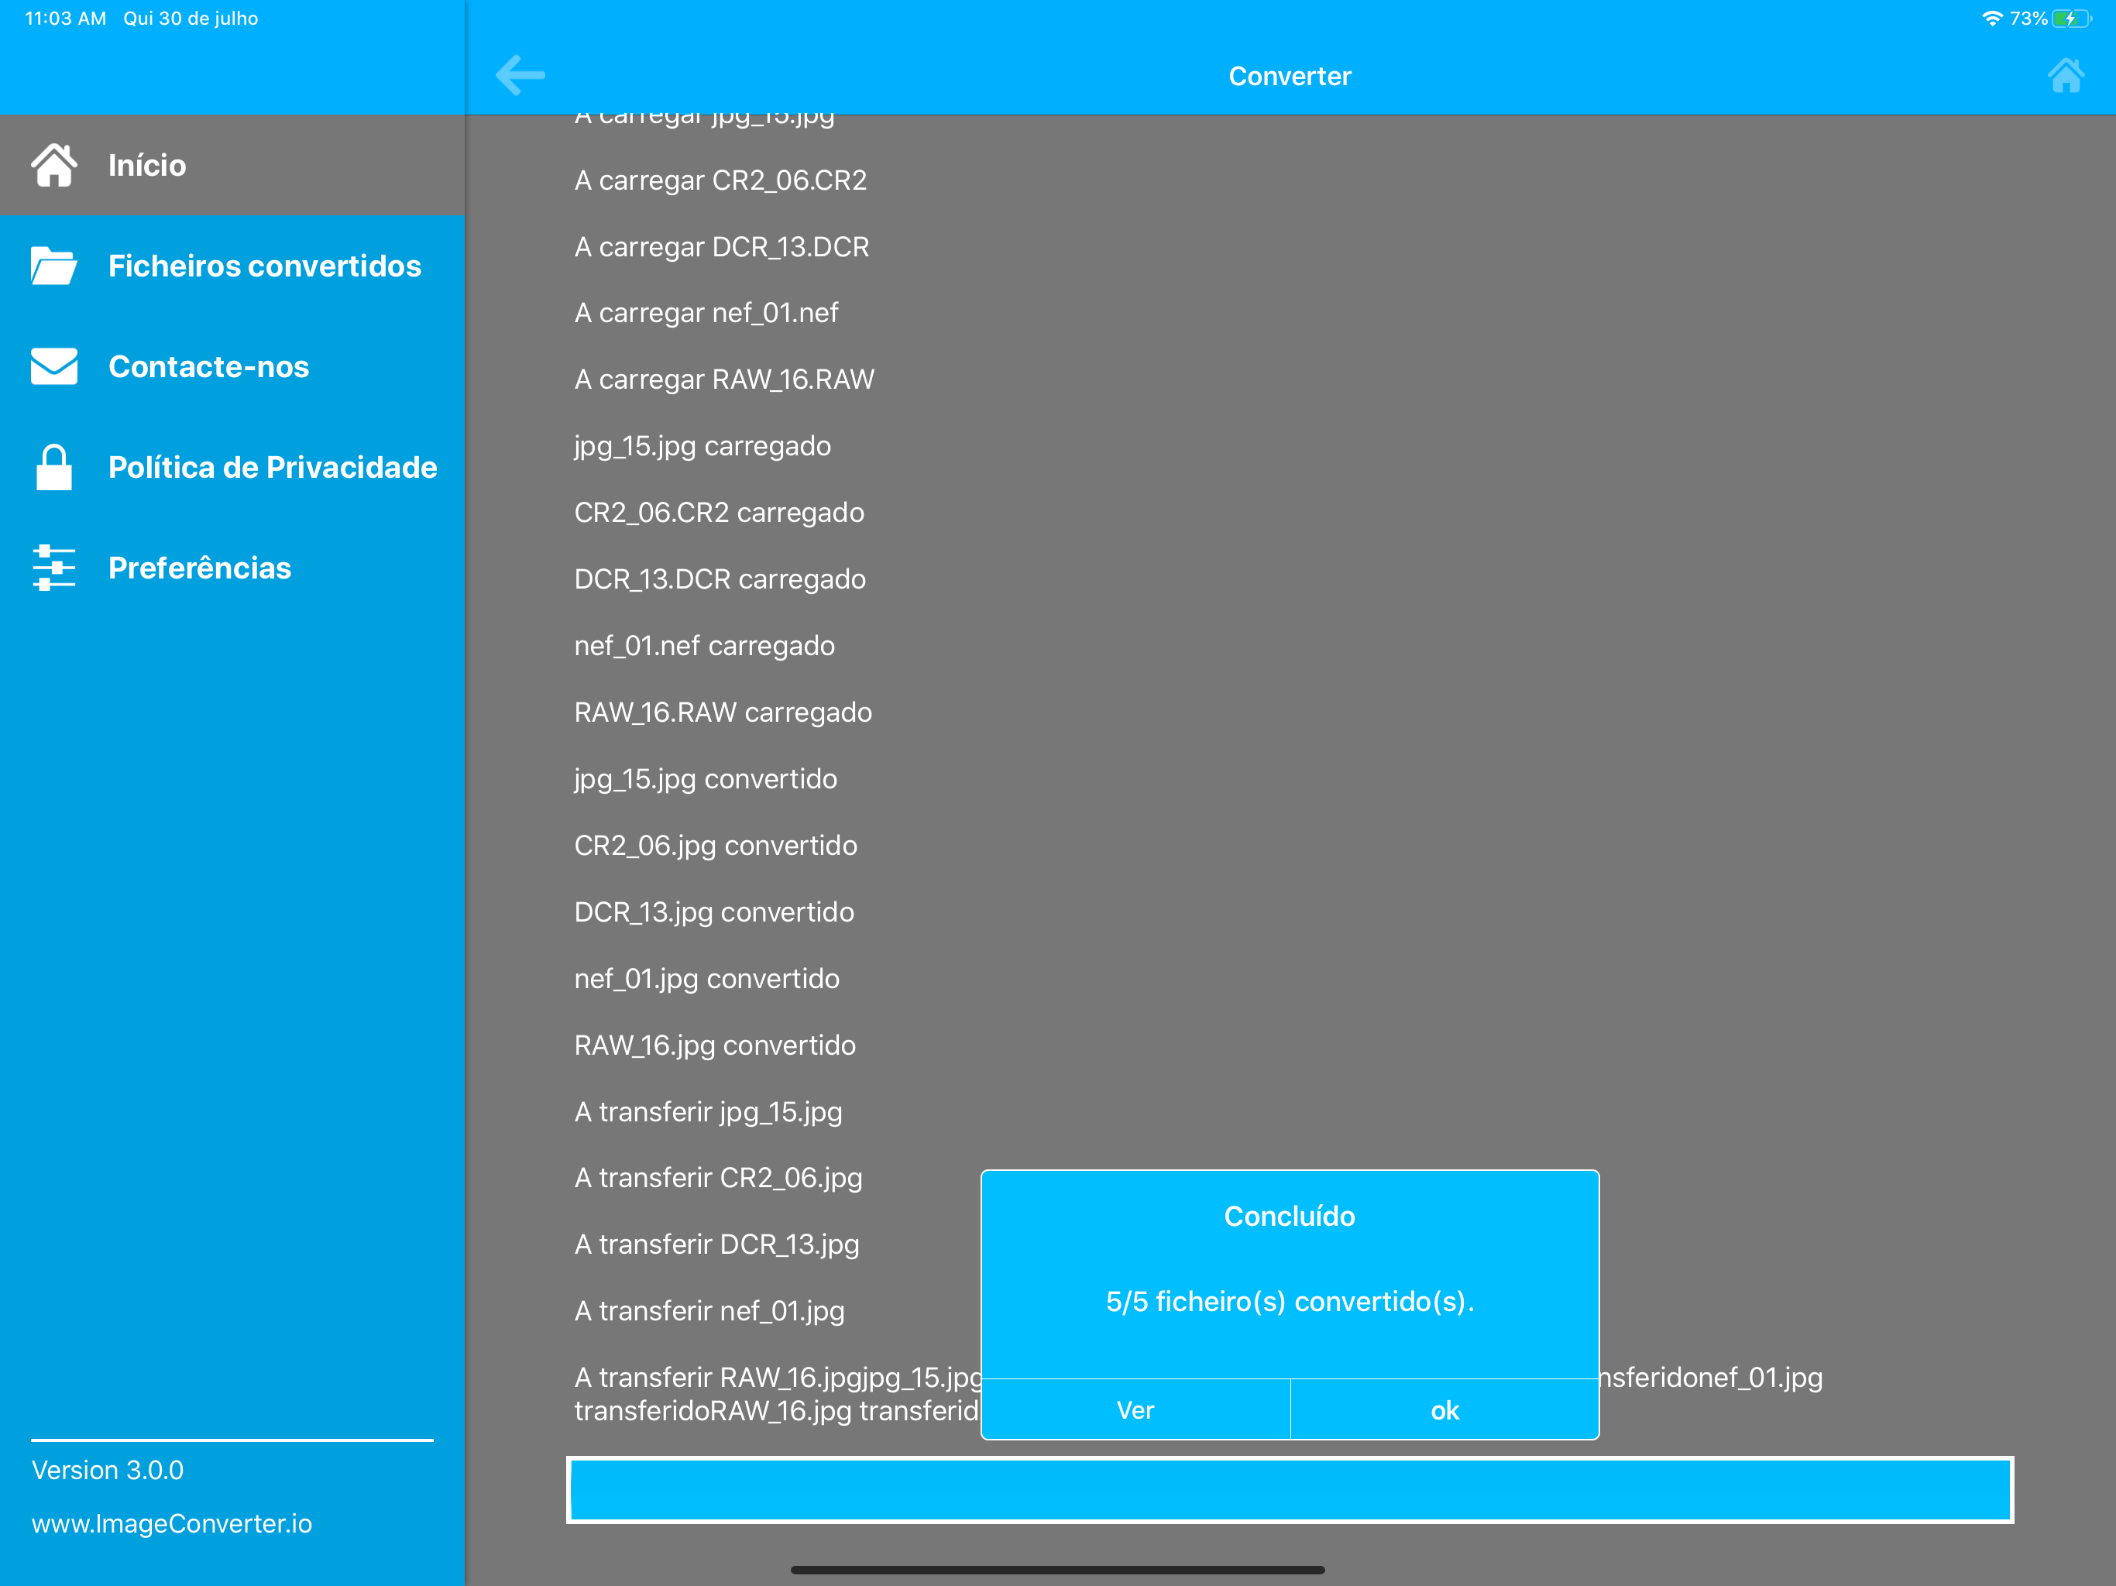This screenshot has height=1586, width=2116.
Task: Open Ficheiros convertidos from sidebar
Action: click(264, 266)
